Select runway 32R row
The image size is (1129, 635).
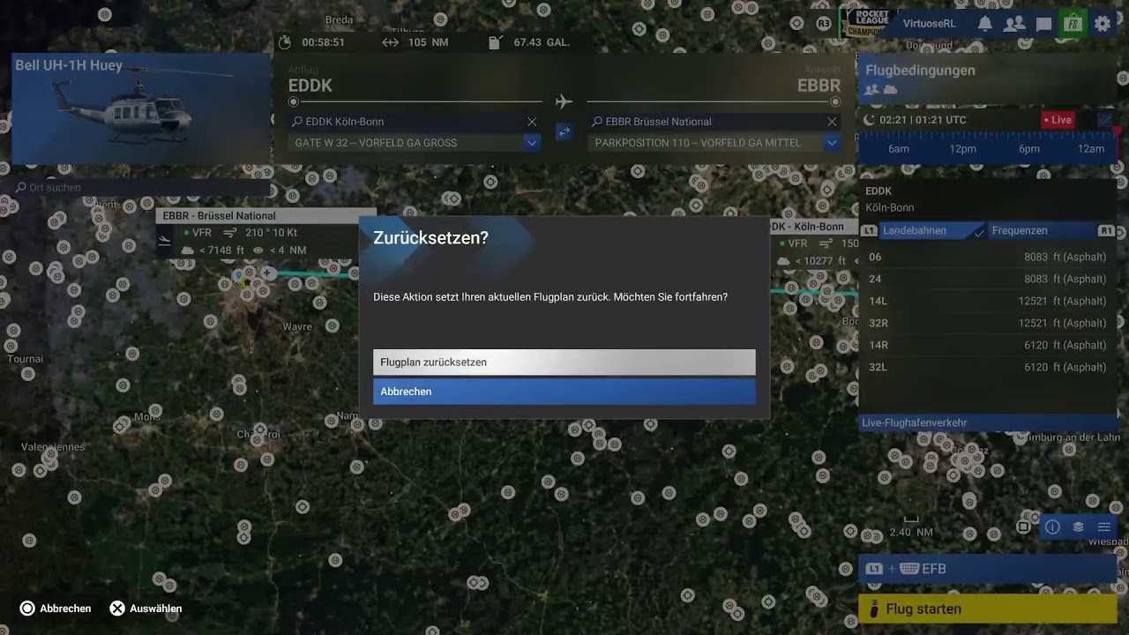988,324
